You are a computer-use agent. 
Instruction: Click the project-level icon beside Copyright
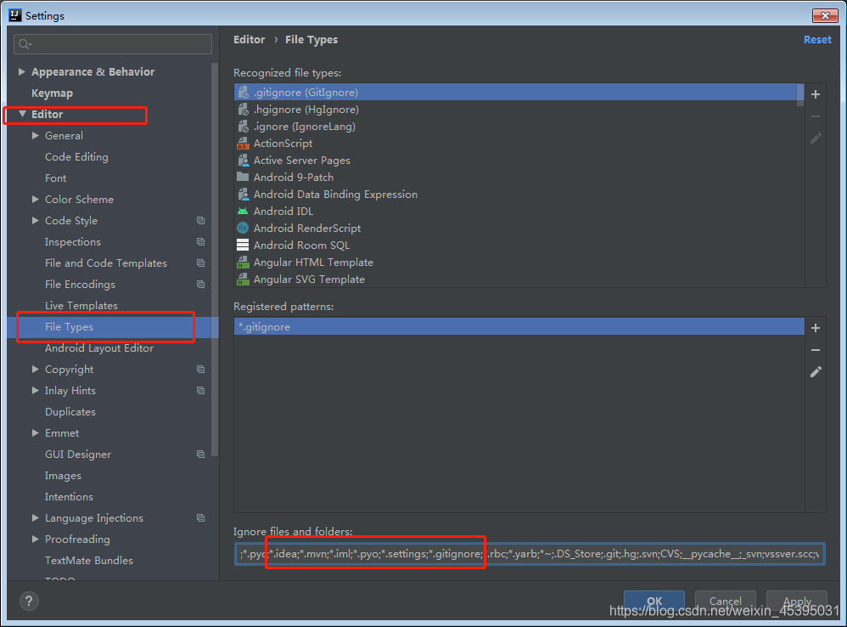click(x=201, y=370)
